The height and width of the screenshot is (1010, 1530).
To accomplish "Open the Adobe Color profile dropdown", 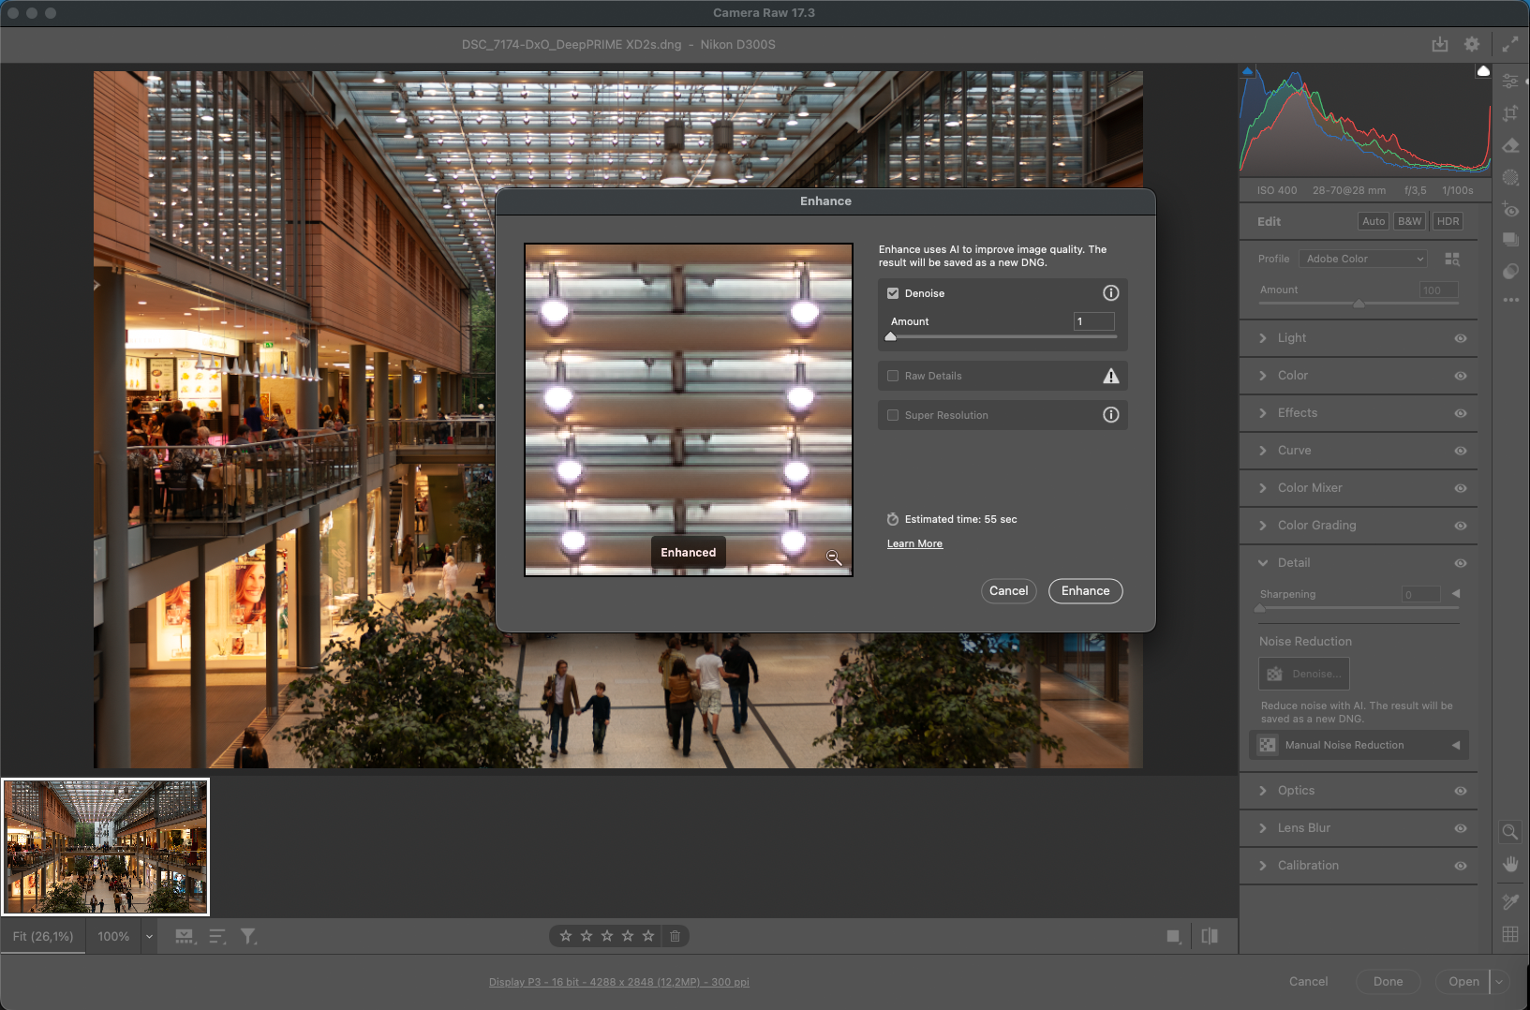I will pyautogui.click(x=1364, y=259).
